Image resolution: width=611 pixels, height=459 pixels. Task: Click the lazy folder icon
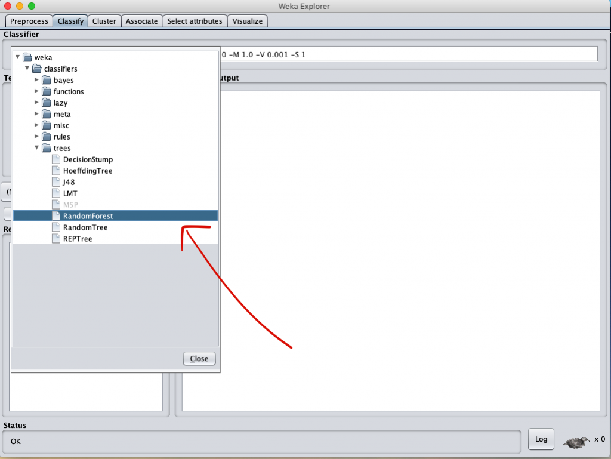click(47, 103)
